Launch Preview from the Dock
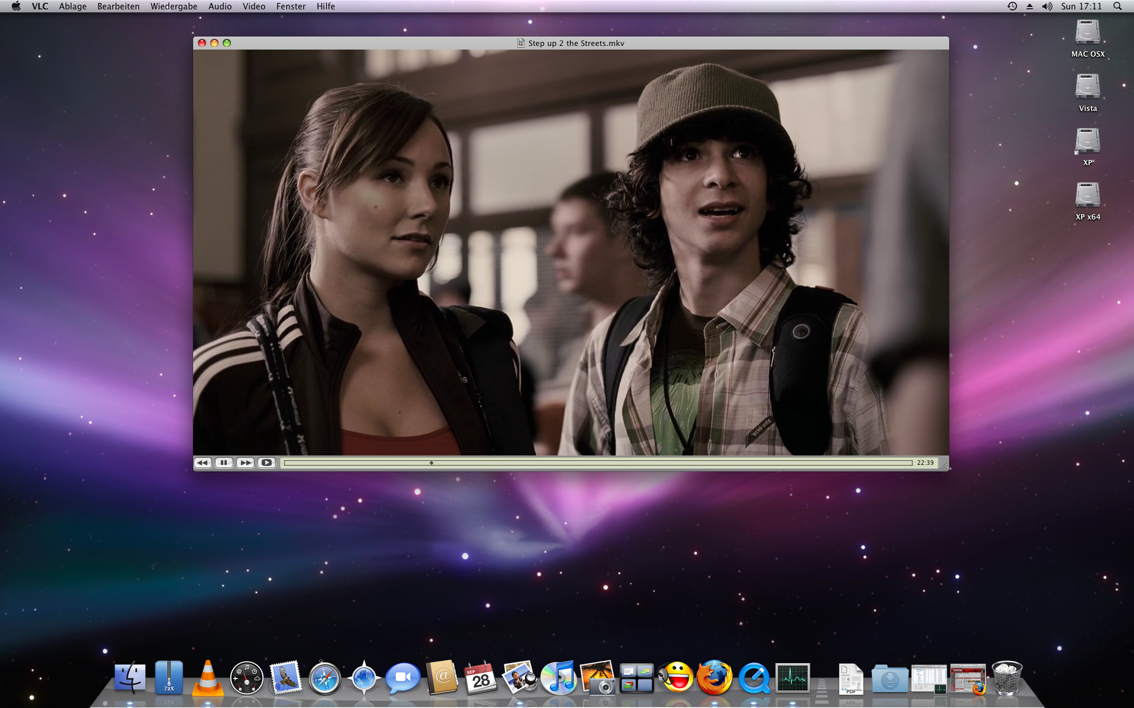This screenshot has width=1134, height=708. coord(520,677)
